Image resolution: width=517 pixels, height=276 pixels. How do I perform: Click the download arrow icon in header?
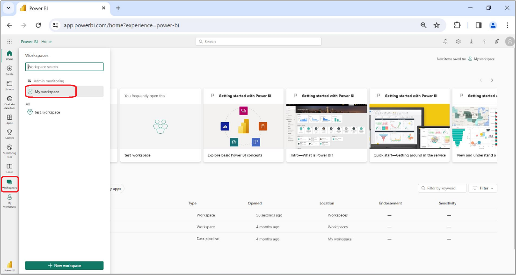(471, 42)
